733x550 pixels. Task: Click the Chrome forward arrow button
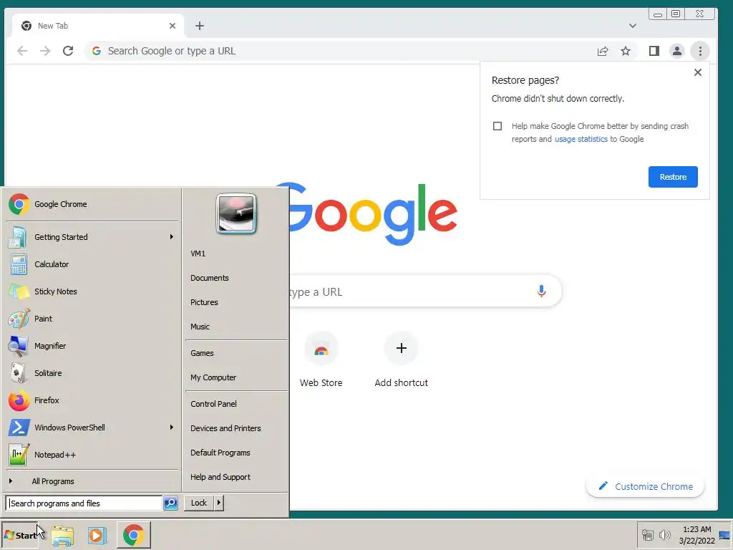(x=45, y=51)
